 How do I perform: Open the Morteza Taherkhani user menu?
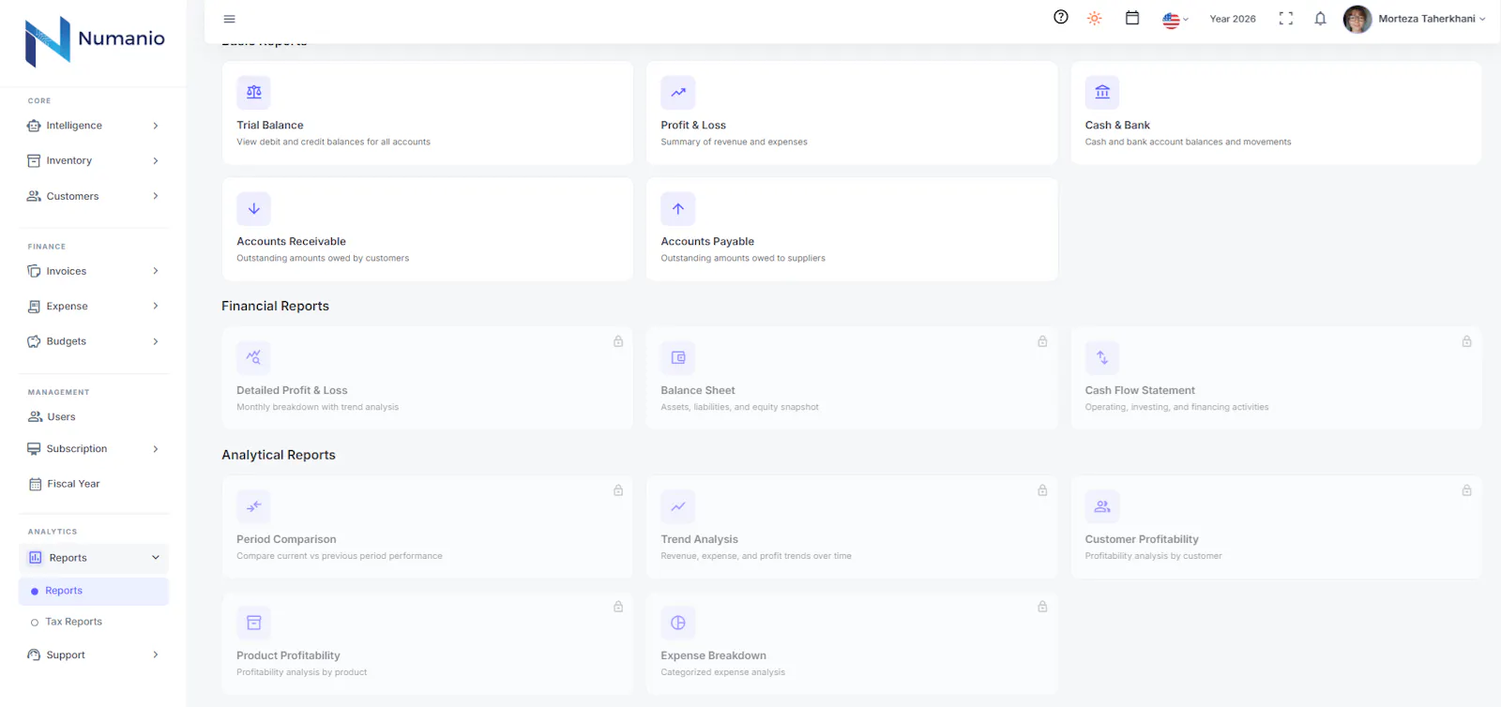tap(1415, 19)
